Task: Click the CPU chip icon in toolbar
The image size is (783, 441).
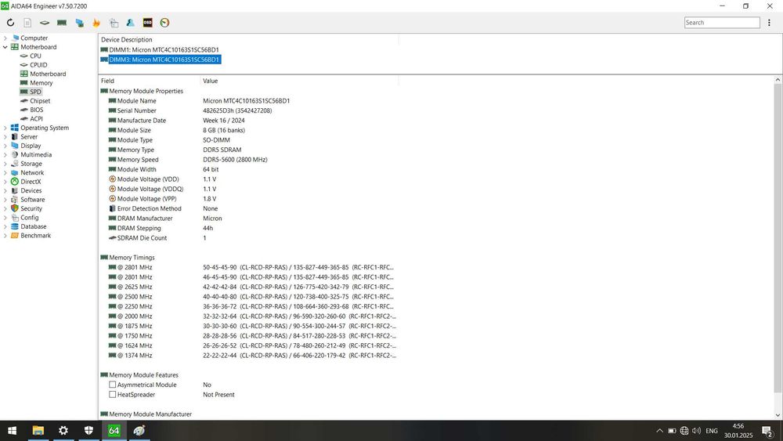Action: (x=45, y=23)
